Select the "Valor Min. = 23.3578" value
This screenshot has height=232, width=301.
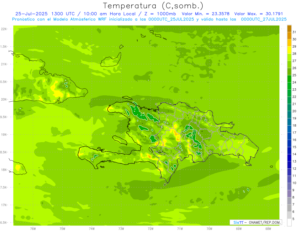(206, 14)
